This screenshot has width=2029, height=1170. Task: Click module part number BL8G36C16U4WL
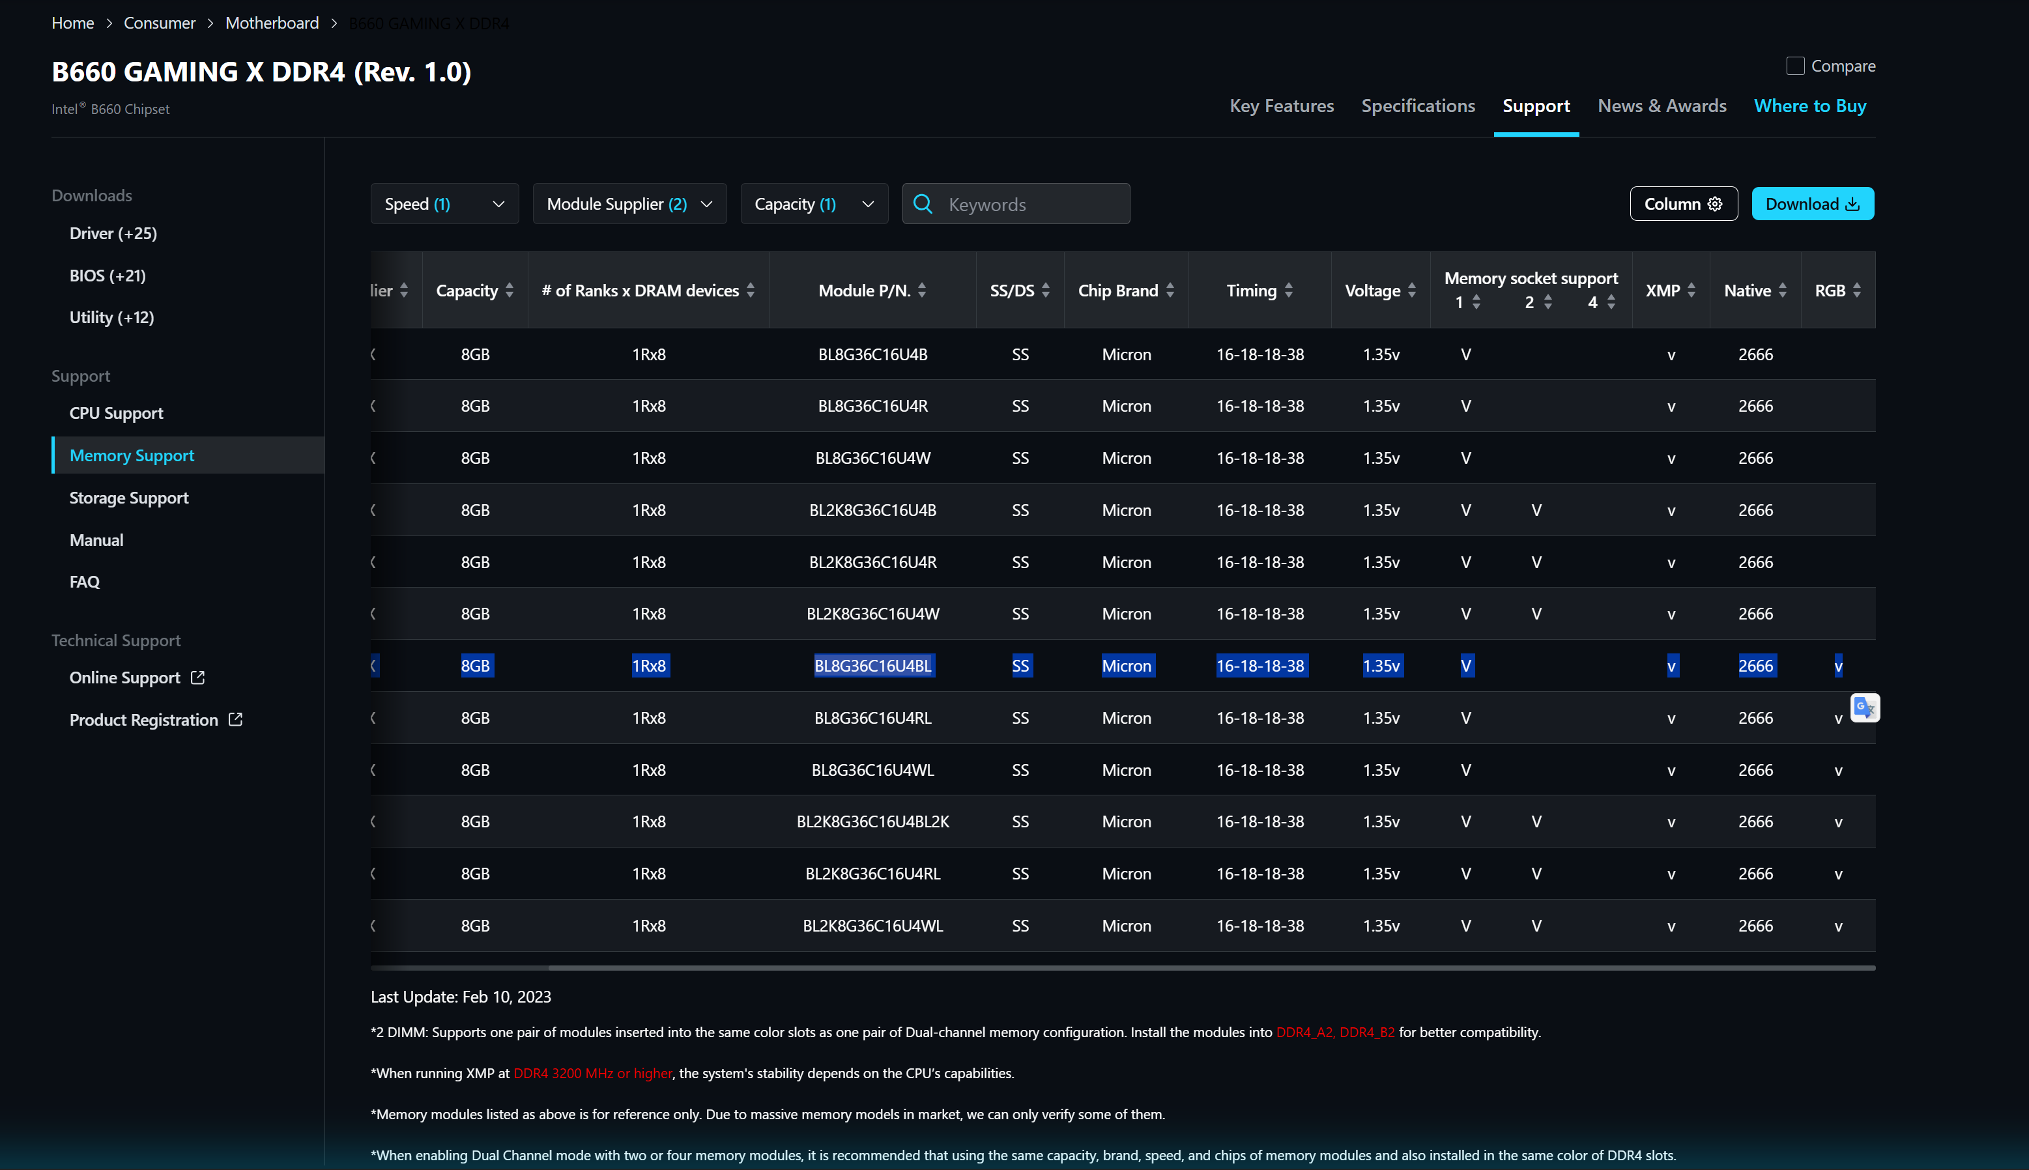click(x=872, y=770)
